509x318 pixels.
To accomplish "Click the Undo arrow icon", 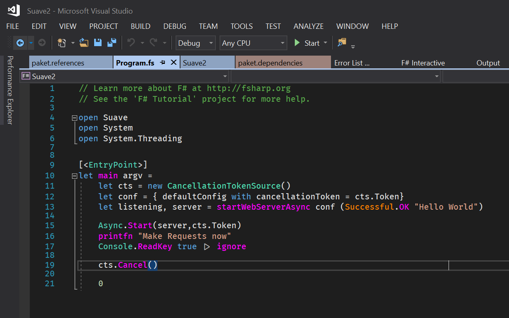I will pyautogui.click(x=131, y=43).
